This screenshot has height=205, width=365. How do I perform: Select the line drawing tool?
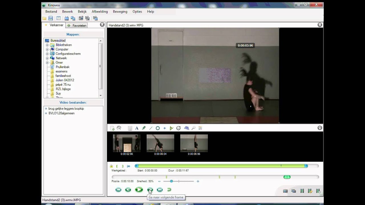[151, 128]
